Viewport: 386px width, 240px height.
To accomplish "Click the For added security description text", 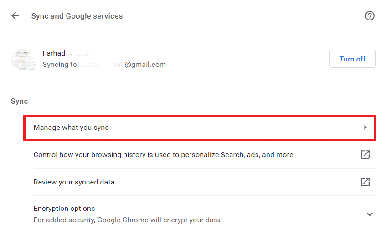I will coord(127,220).
